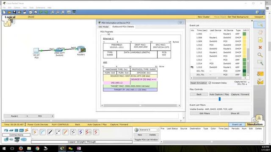The width and height of the screenshot is (271, 152).
Task: Click Capture / Forward in the panel
Action: (240, 94)
